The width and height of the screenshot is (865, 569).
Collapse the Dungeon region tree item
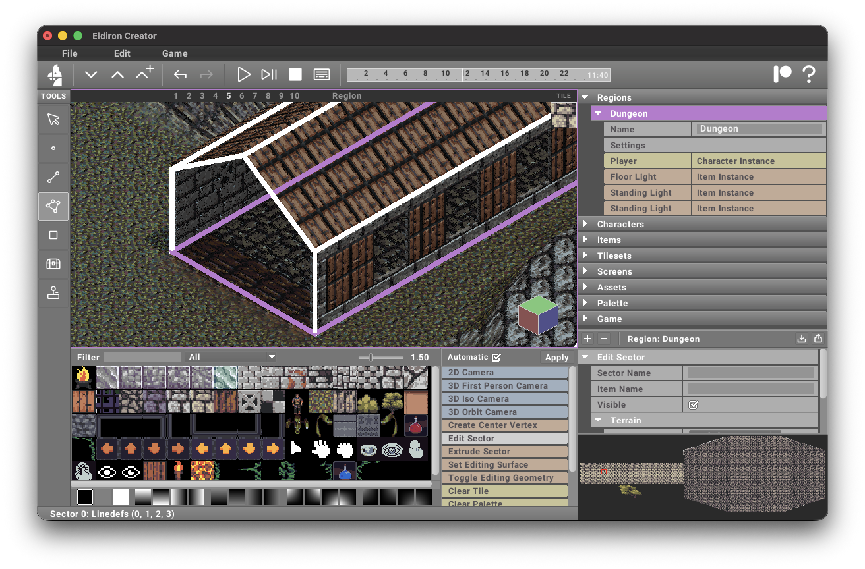598,113
